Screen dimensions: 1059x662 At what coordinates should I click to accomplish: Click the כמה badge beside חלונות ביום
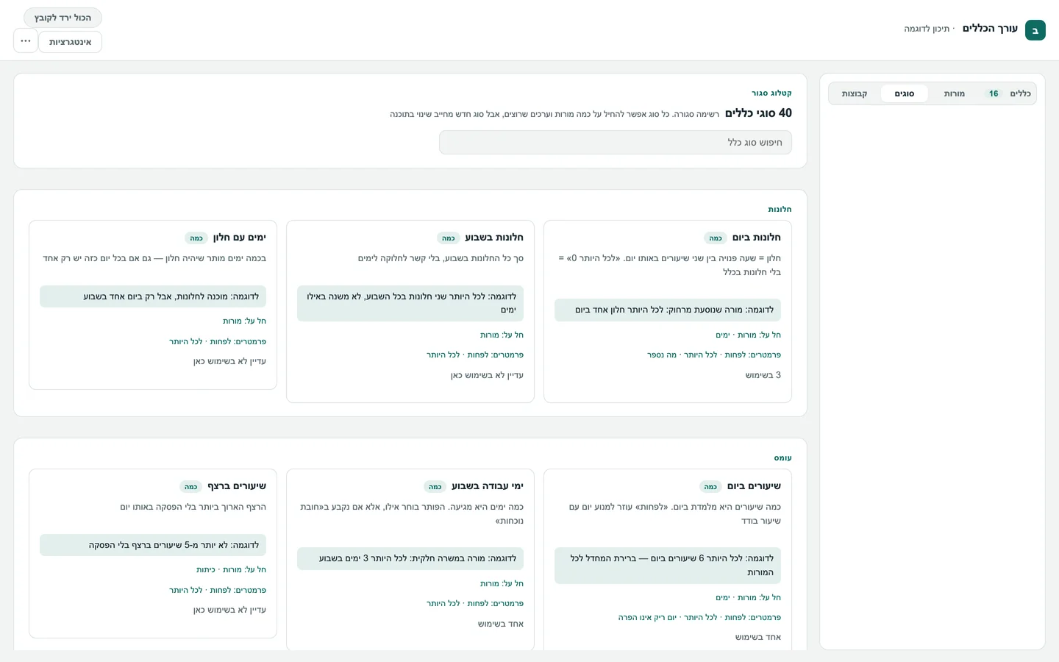coord(716,238)
